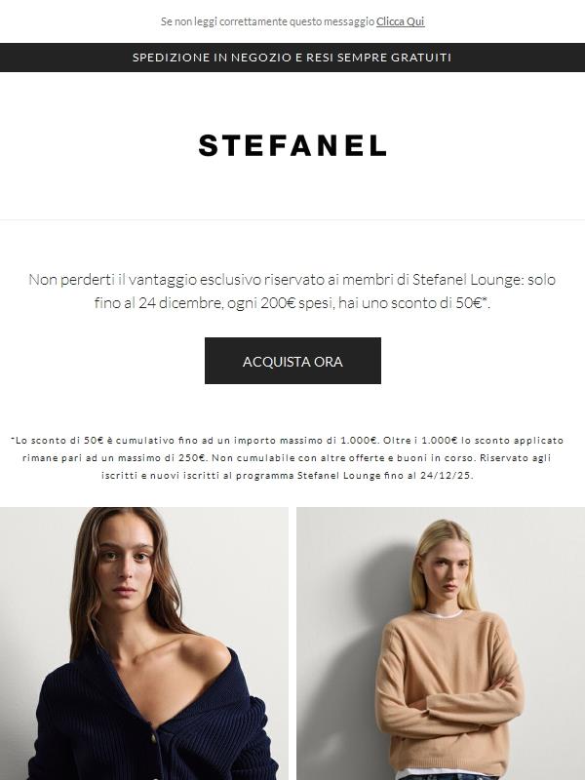Open the STEFANEL logo

[x=292, y=145]
